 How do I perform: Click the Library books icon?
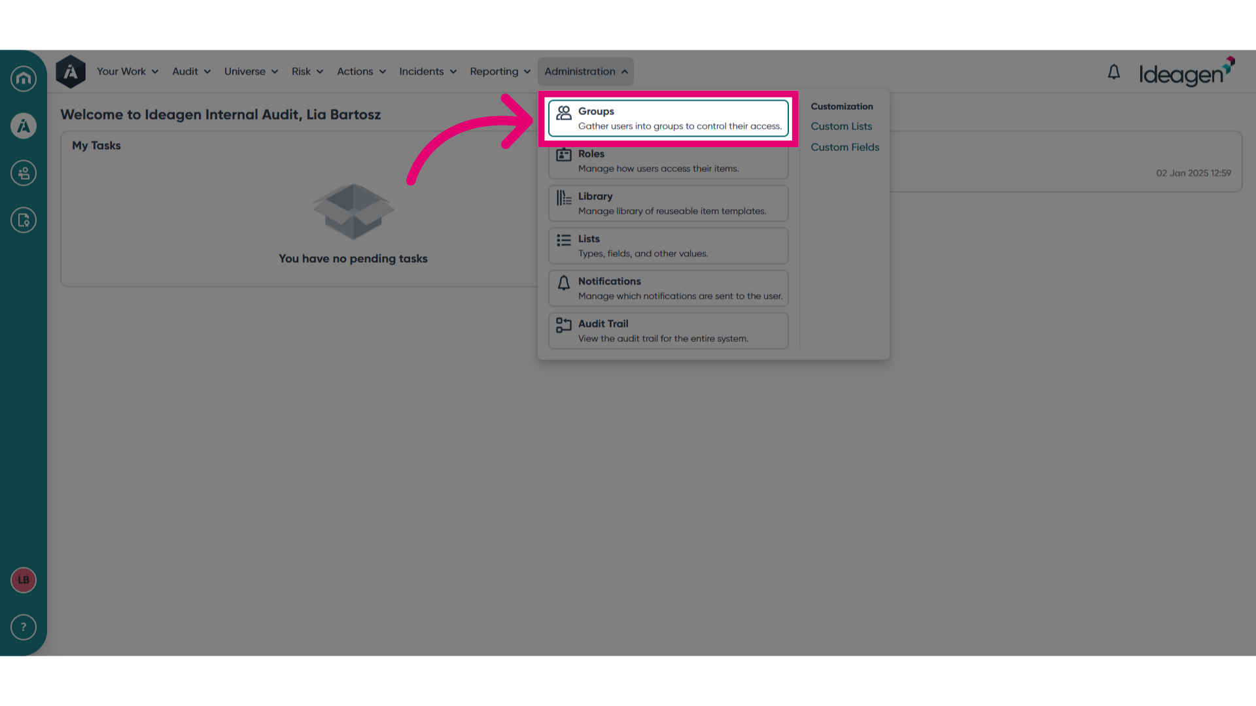(x=564, y=197)
